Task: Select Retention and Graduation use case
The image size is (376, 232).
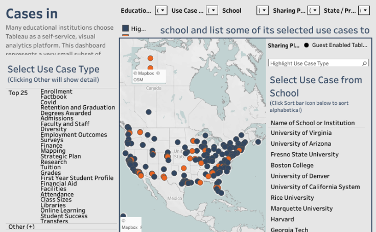Action: click(78, 107)
